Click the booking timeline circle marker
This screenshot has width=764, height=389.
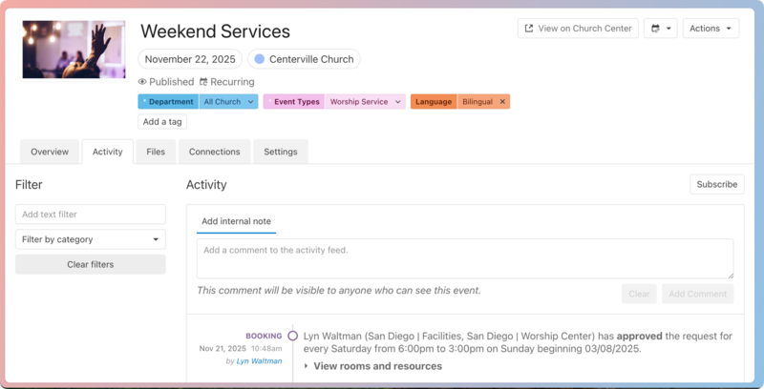(293, 336)
